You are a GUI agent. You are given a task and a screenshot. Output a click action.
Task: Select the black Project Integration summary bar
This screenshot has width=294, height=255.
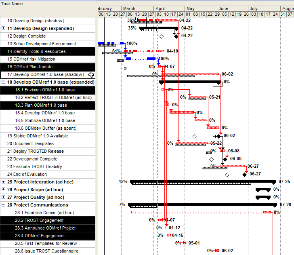[x=203, y=182]
